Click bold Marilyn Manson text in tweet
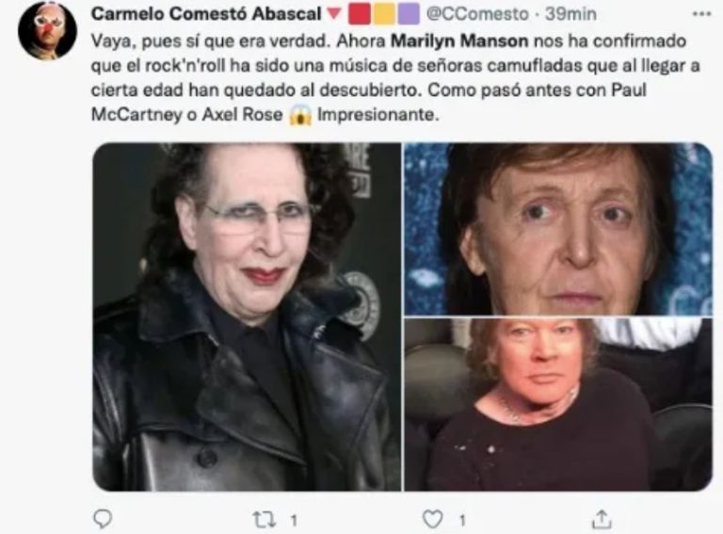This screenshot has height=534, width=723. tap(459, 41)
